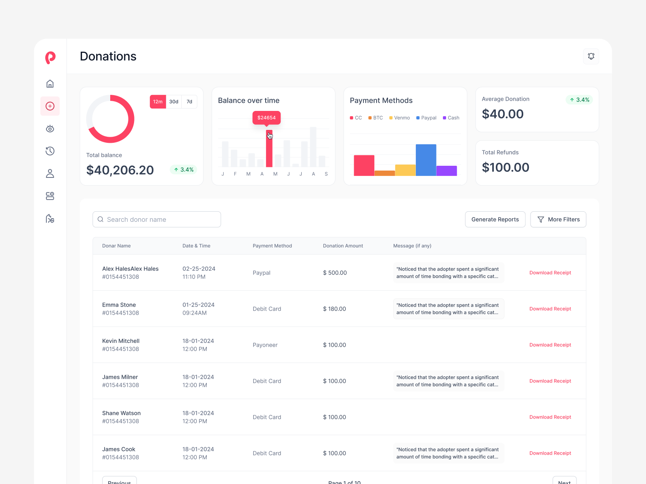Screen dimensions: 646x484
Task: Select the payment card icon in sidebar
Action: tap(50, 196)
